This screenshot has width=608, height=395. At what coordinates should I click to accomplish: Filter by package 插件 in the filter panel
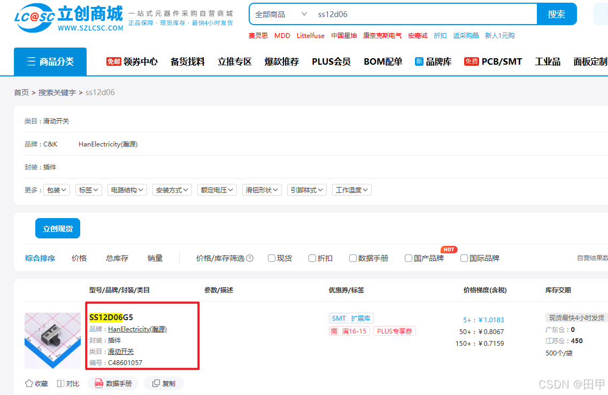pos(50,167)
